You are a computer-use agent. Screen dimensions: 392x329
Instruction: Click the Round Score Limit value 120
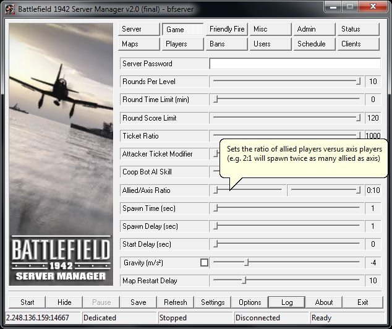coord(373,117)
